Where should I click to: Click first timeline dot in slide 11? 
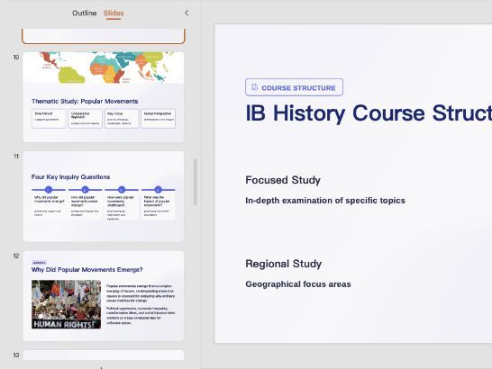pos(49,189)
